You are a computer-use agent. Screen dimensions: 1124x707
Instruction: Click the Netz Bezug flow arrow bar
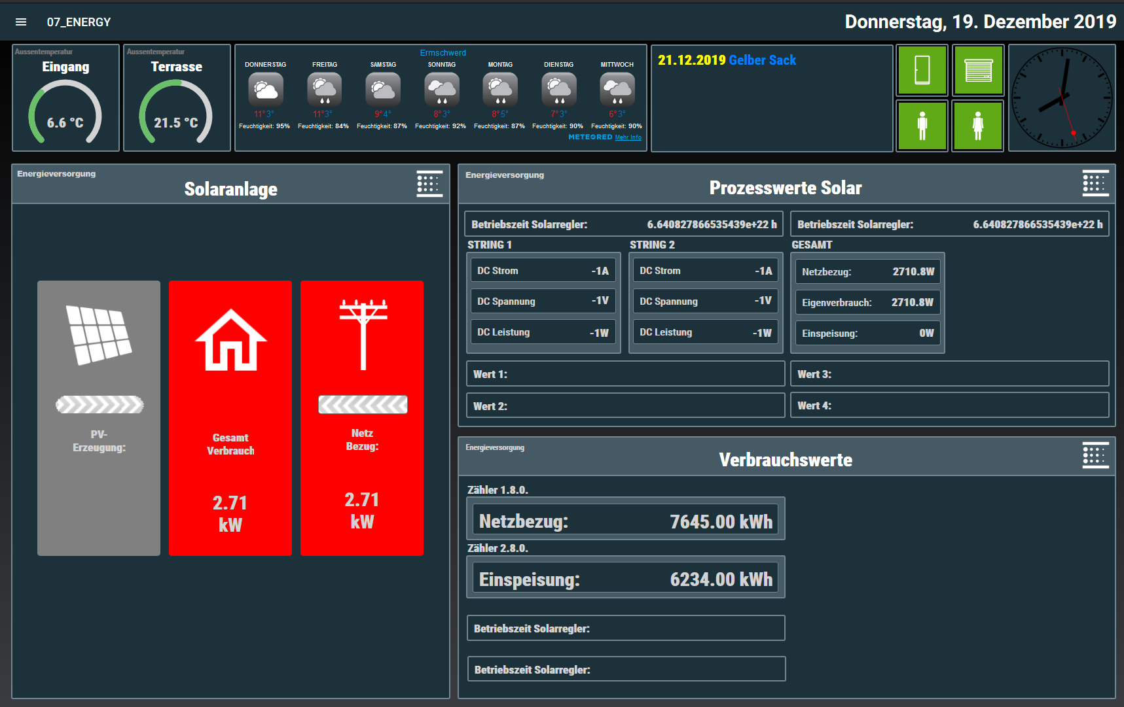tap(363, 404)
